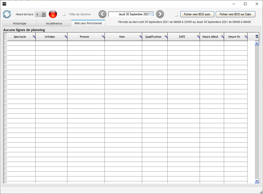The width and height of the screenshot is (263, 194).
Task: Maximize the application window
Action: click(245, 4)
